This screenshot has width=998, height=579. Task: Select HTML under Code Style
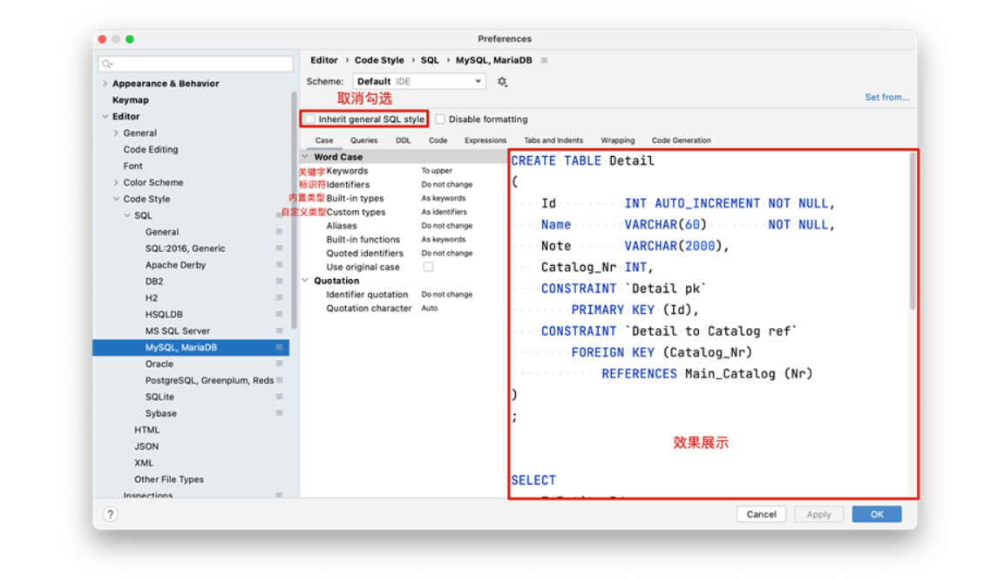pos(147,430)
